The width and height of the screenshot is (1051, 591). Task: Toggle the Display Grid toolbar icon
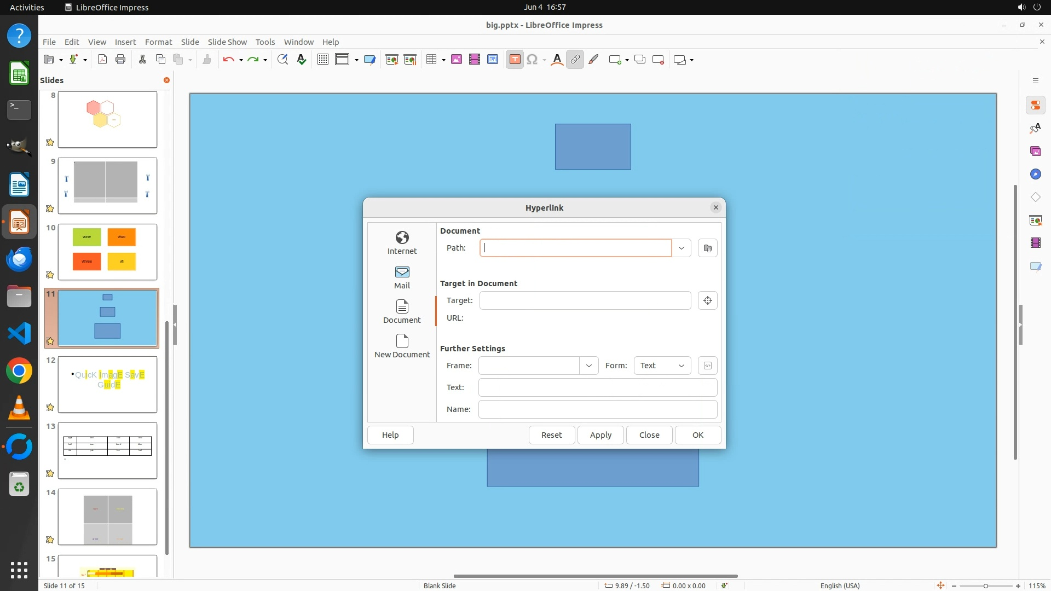pos(323,60)
